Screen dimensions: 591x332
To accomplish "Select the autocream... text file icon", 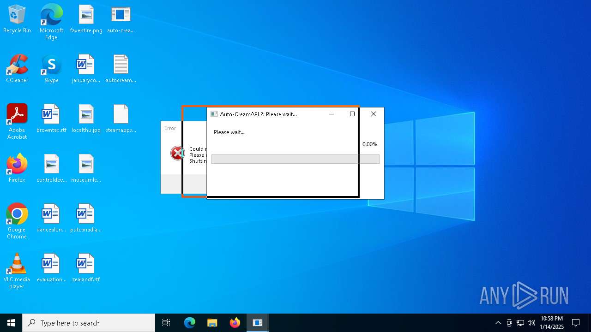I will [121, 69].
